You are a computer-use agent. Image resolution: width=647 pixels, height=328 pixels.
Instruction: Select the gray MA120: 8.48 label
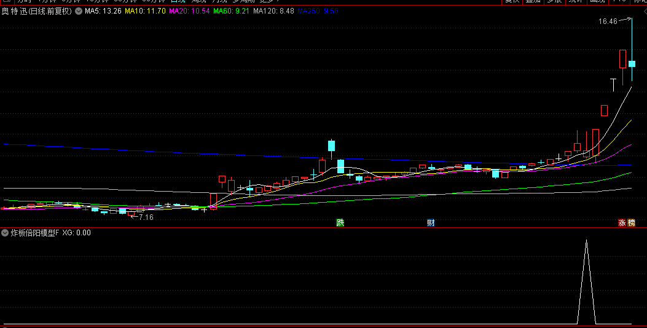[x=273, y=11]
